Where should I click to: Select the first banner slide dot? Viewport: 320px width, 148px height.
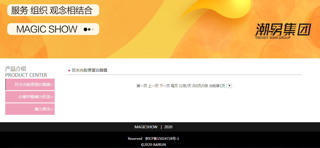pyautogui.click(x=86, y=29)
